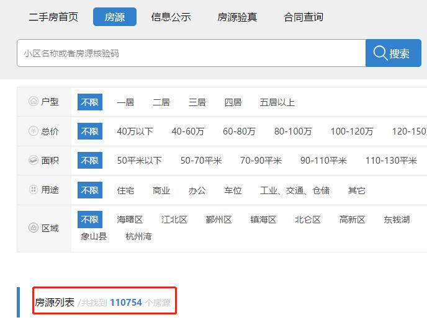Pick the 90-110平米 area filter
Image resolution: width=427 pixels, height=320 pixels.
[x=323, y=161]
